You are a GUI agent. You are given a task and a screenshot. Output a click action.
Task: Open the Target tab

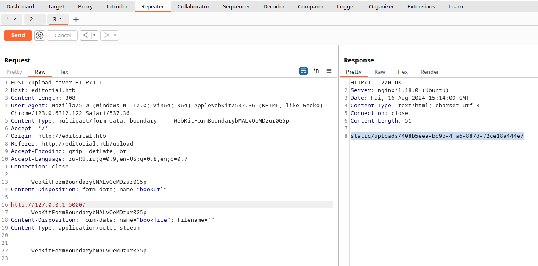pyautogui.click(x=56, y=6)
